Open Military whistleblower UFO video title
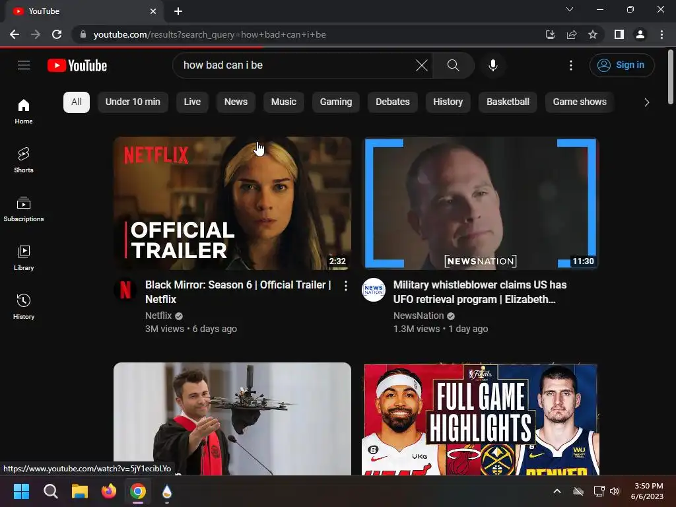The width and height of the screenshot is (676, 507). point(480,292)
